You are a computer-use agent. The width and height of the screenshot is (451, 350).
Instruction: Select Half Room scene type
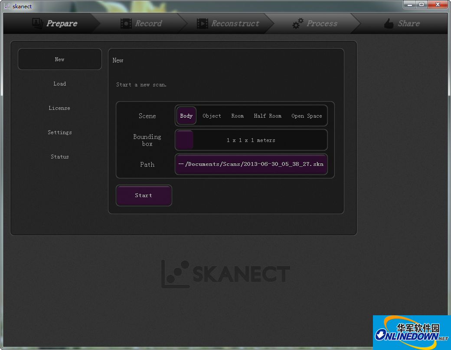click(x=268, y=116)
